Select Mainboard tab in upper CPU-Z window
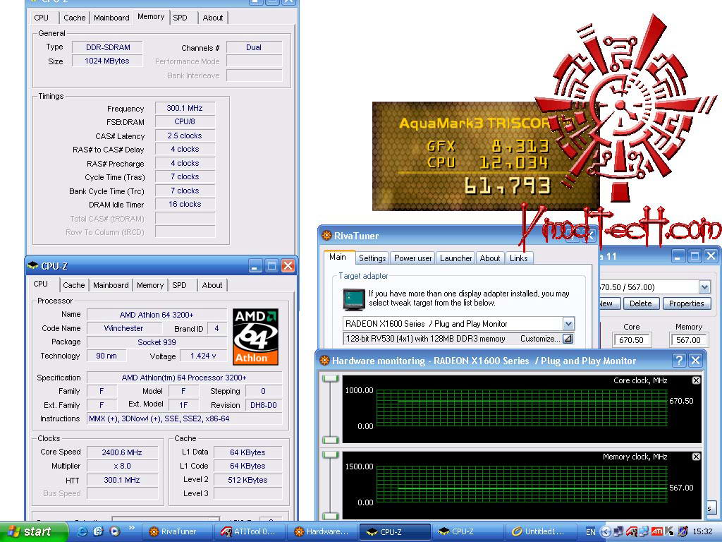 point(111,18)
